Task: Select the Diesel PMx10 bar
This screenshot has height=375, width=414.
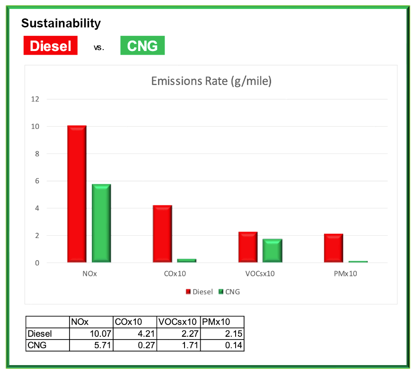Action: point(334,248)
